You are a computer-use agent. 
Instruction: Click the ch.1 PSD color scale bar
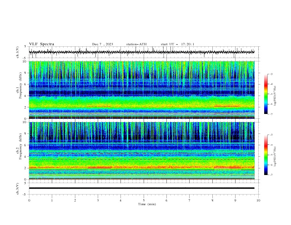266,94
